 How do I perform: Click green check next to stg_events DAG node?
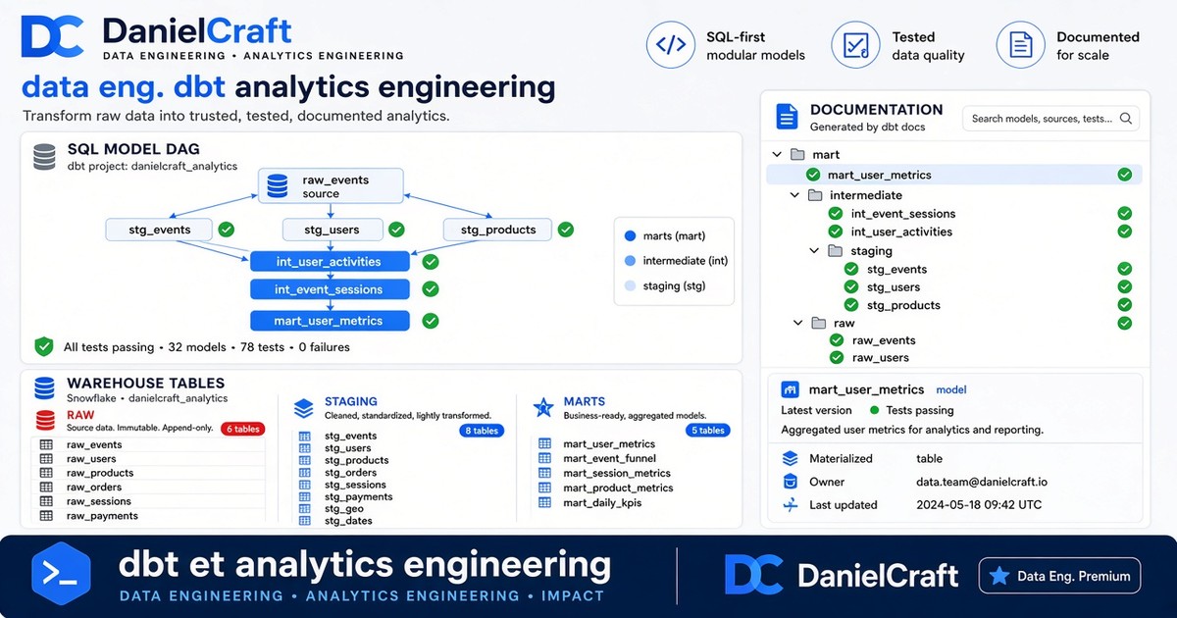pyautogui.click(x=227, y=230)
